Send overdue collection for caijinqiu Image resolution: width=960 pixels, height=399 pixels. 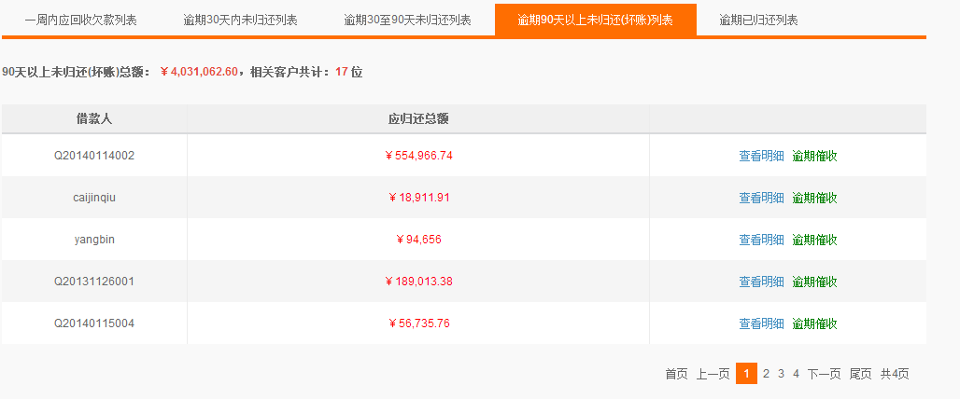click(x=814, y=198)
